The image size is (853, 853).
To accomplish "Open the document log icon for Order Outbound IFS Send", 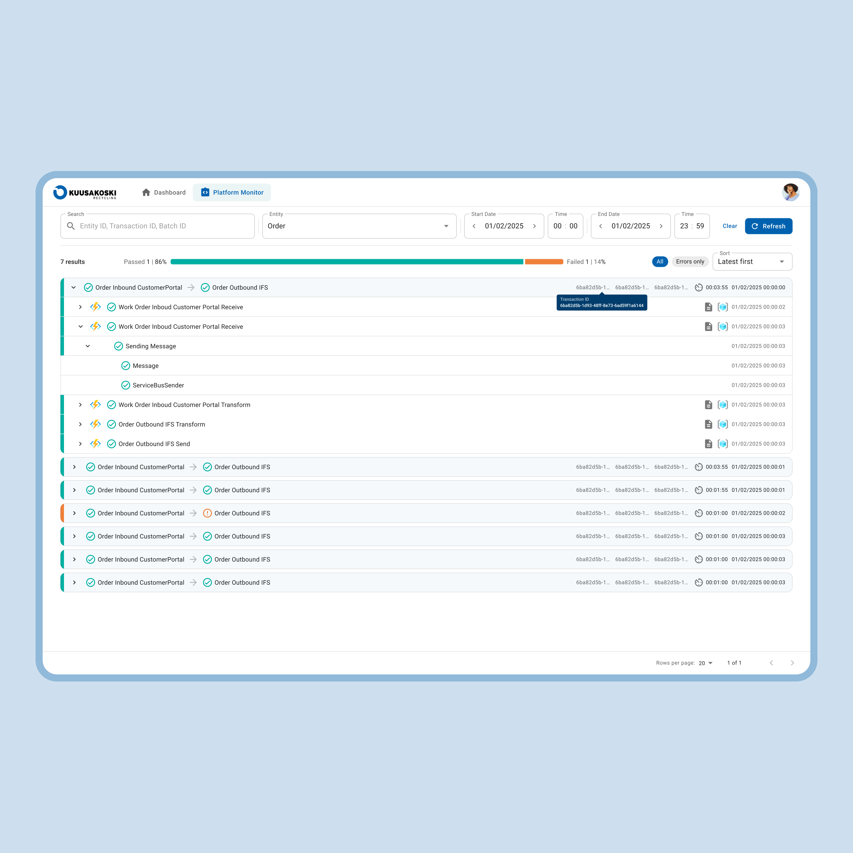I will [x=709, y=444].
